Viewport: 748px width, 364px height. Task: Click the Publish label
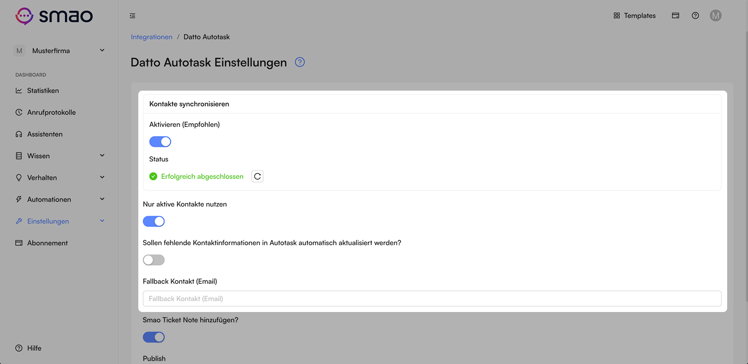click(x=154, y=359)
